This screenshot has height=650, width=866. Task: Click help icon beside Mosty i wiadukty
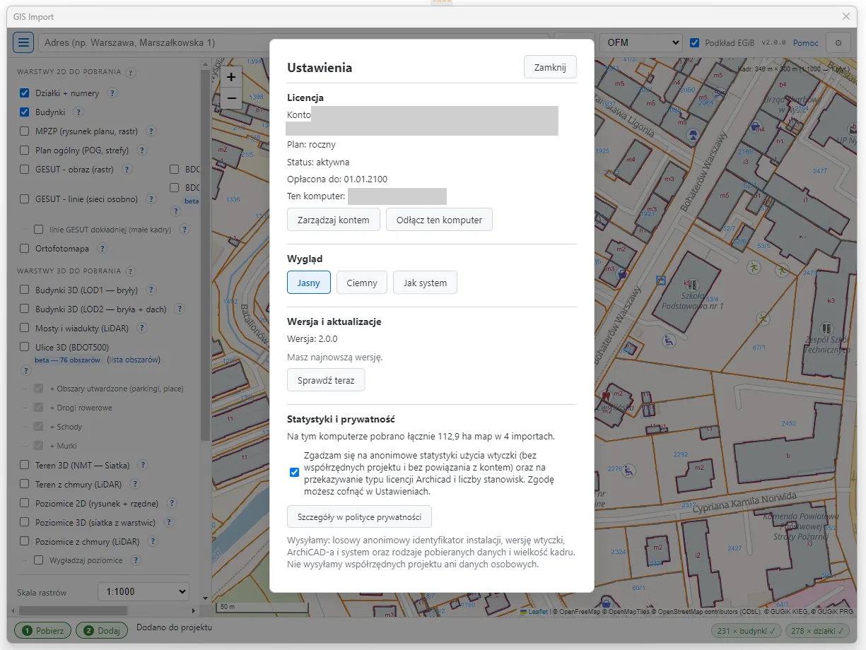point(141,328)
